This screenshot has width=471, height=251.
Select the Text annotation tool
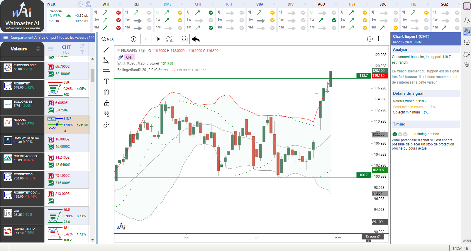point(106,81)
